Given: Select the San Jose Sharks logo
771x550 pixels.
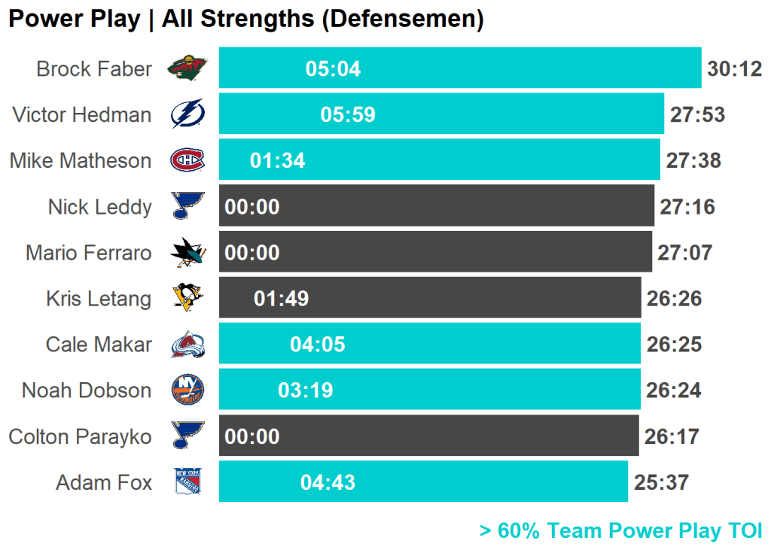Looking at the screenshot, I should click(186, 252).
